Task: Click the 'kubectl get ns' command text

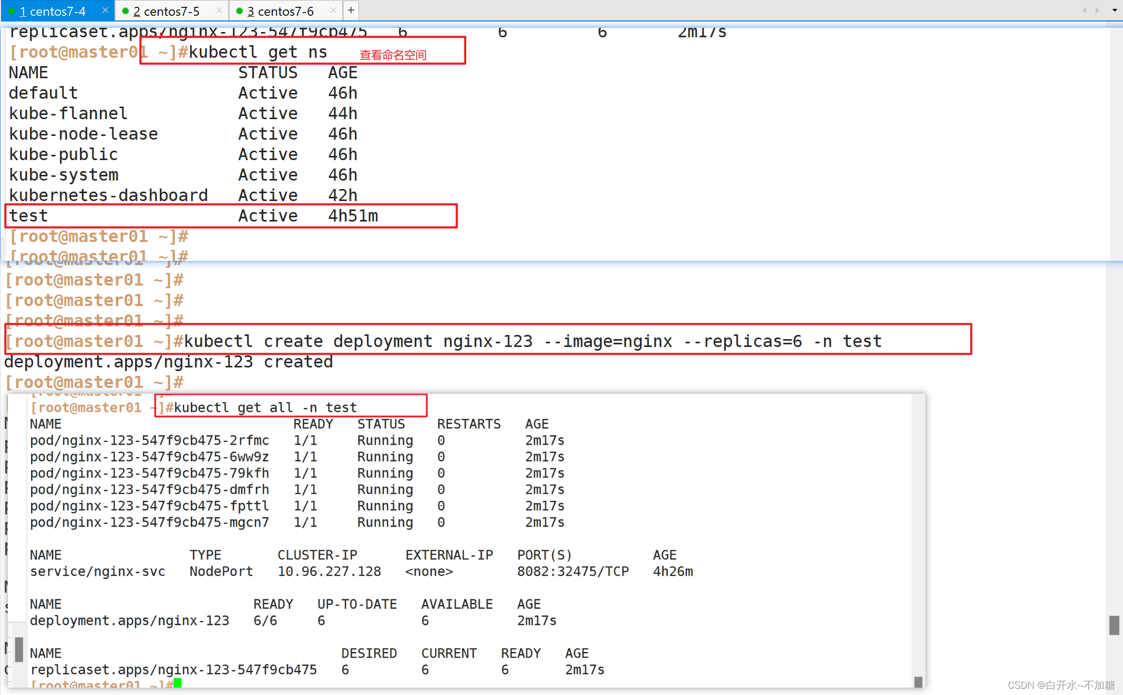Action: point(257,52)
